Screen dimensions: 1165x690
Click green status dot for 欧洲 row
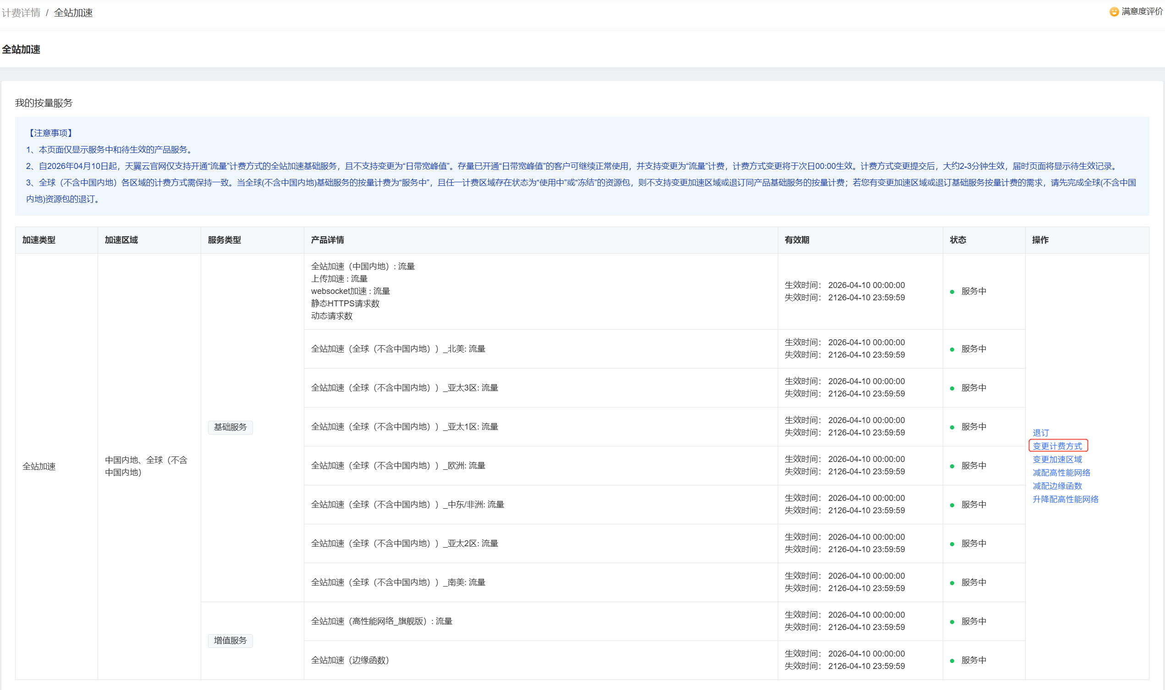[x=952, y=466]
